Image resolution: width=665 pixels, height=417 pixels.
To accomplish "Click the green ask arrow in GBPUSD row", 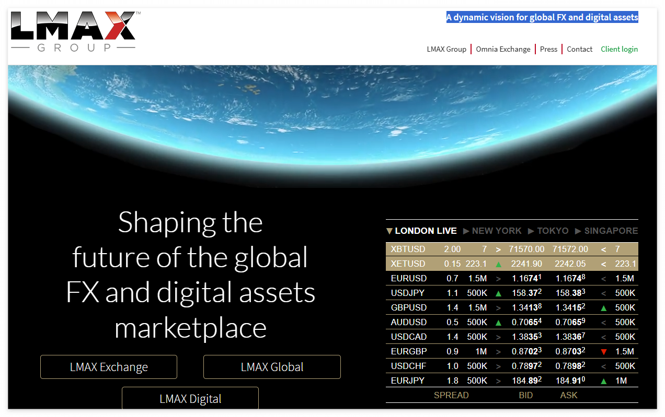I will 604,308.
